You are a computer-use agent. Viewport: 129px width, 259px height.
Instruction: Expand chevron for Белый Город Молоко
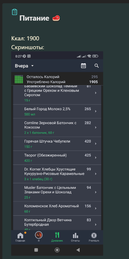[x=96, y=111]
